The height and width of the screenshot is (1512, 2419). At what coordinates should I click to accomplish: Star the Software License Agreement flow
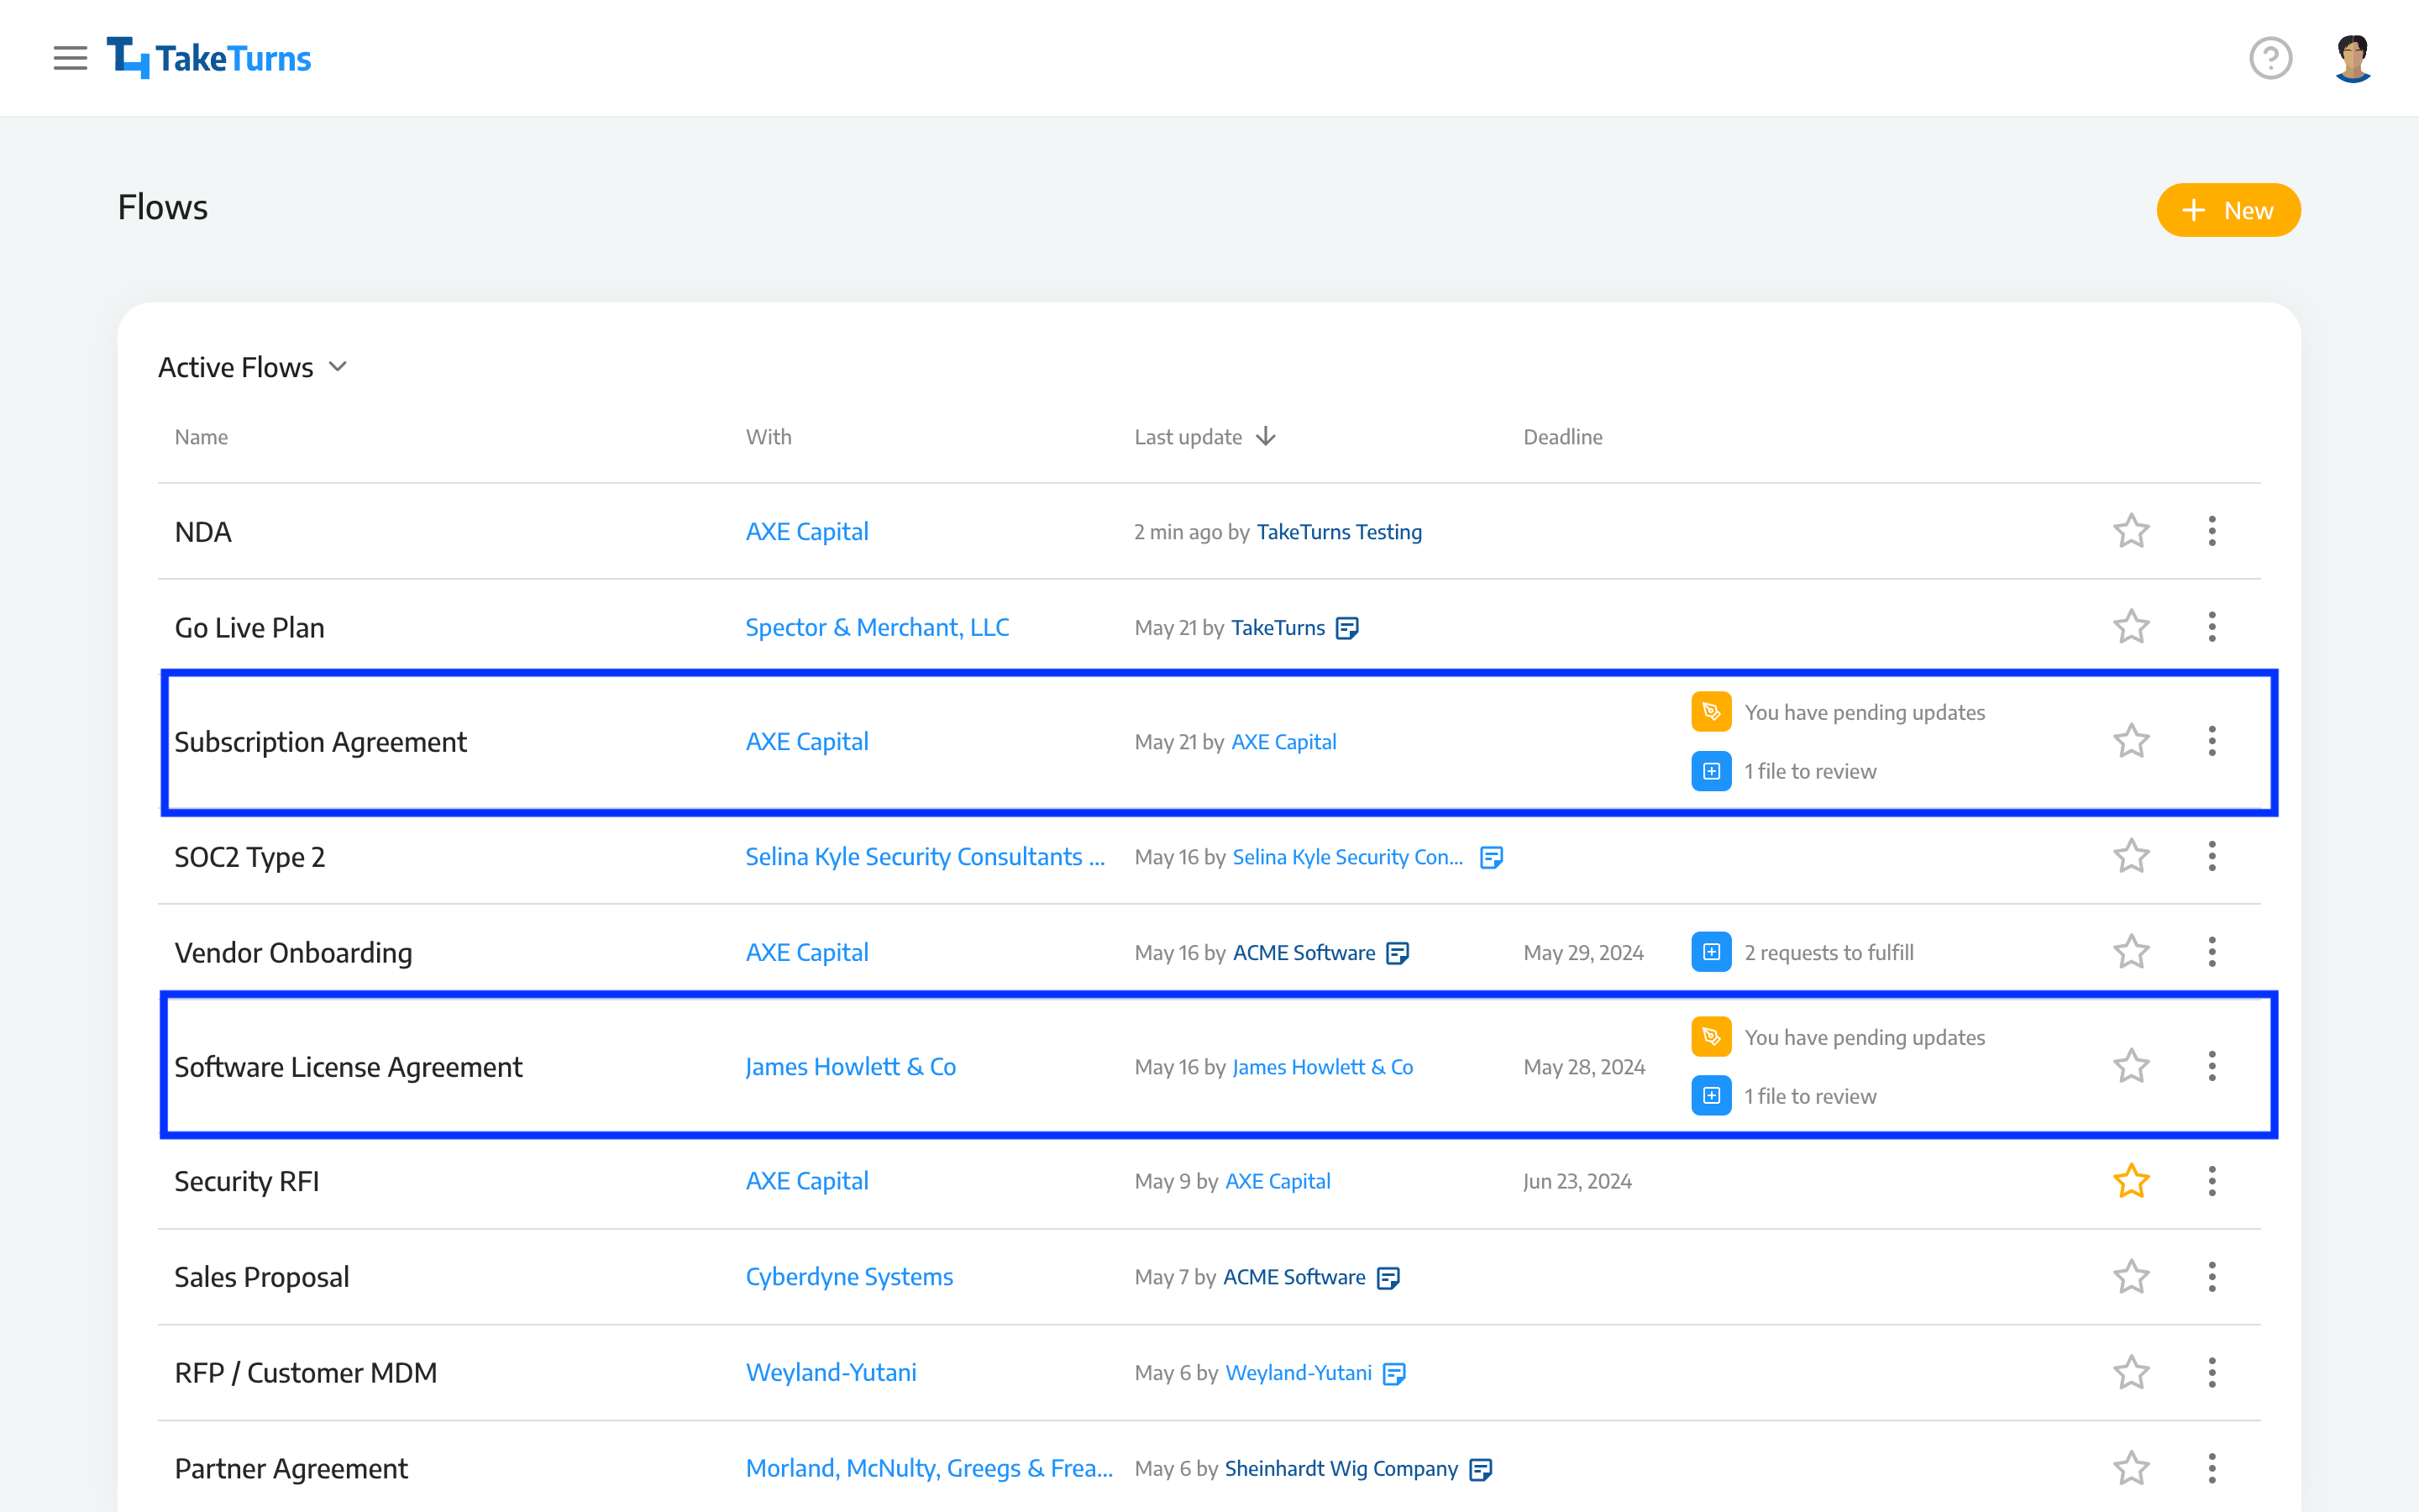click(2131, 1066)
